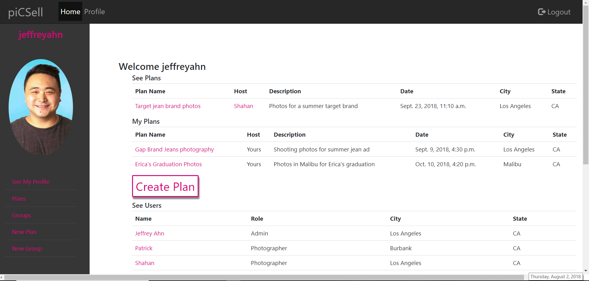Click the profile avatar photo
This screenshot has width=589, height=281.
click(x=41, y=107)
